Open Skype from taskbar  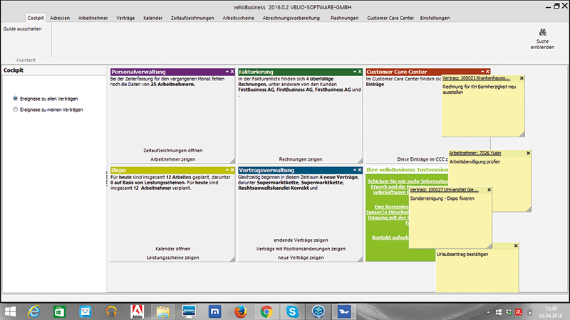coord(292,311)
